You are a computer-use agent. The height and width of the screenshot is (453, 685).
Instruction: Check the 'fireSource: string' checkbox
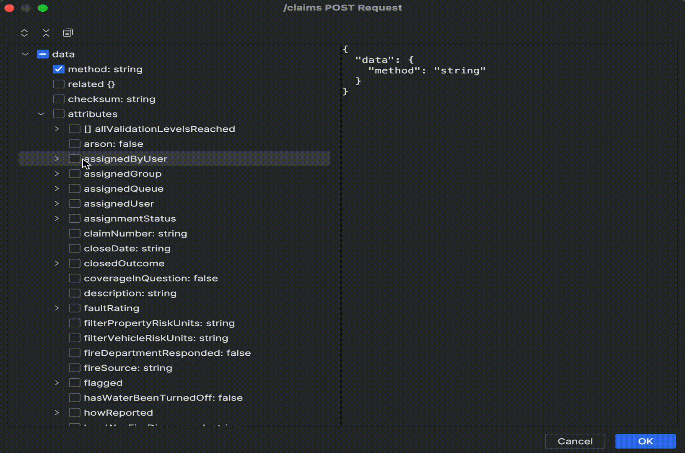click(x=75, y=368)
